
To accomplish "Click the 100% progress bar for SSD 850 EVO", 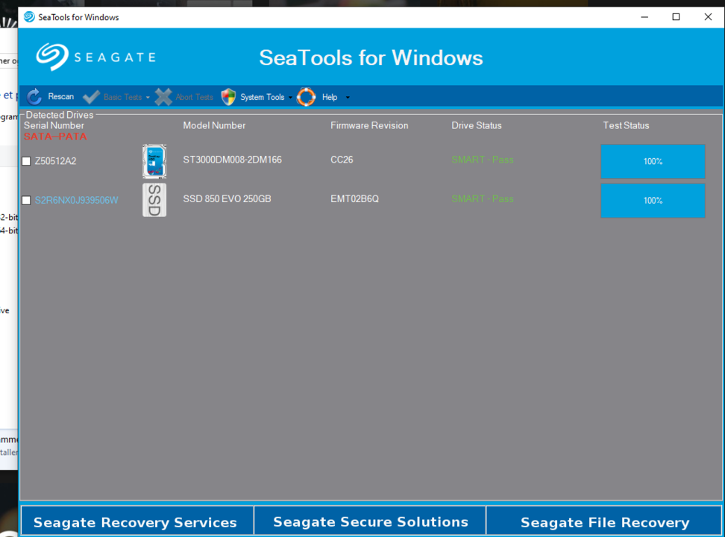I will tap(653, 201).
